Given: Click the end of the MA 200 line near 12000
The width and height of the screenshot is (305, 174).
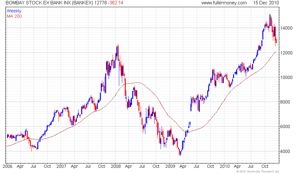Looking at the screenshot, I should coord(276,52).
